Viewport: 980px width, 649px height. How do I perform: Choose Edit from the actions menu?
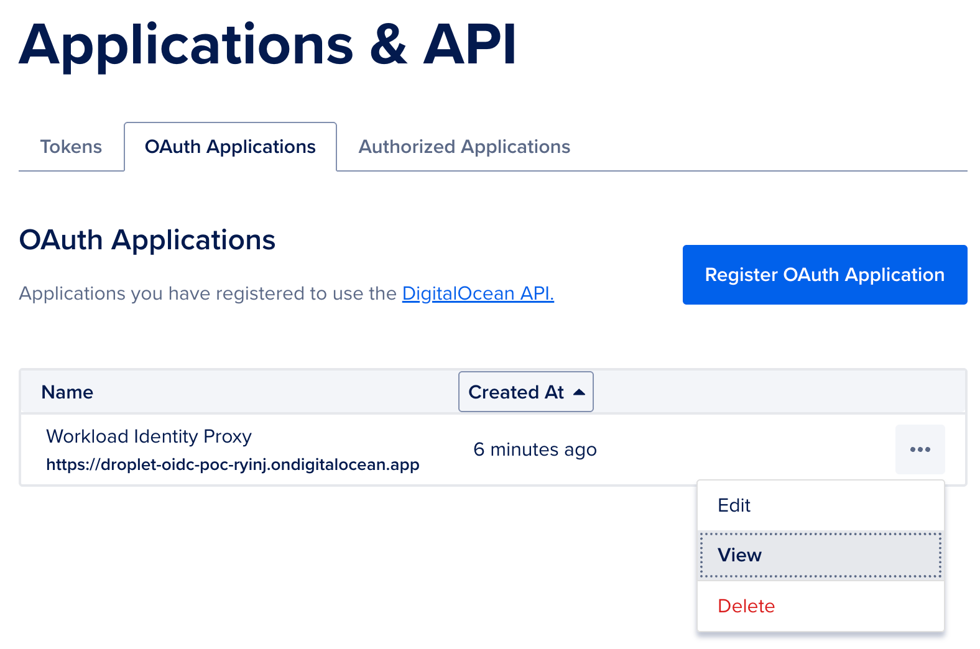point(734,505)
